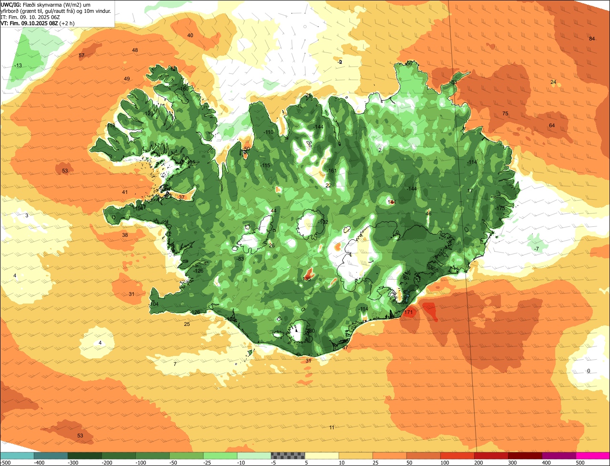
Task: Pick the green -200 to -100 legend swatch
Action: [x=118, y=456]
